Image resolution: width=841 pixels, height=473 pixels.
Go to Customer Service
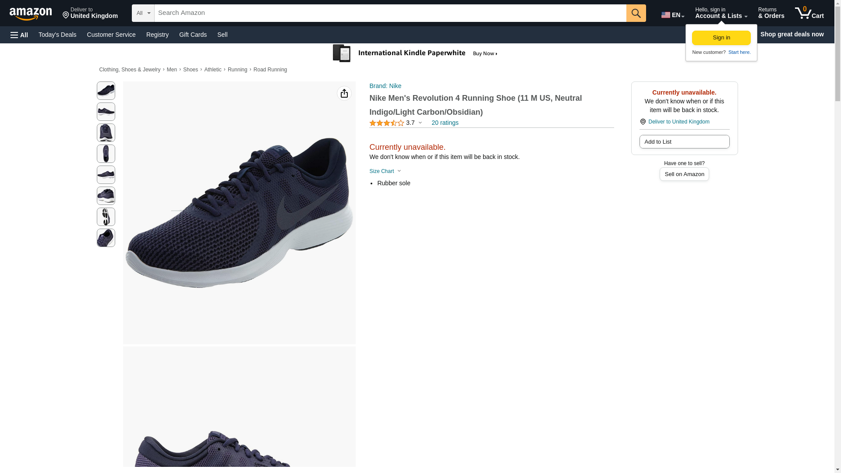point(111,35)
